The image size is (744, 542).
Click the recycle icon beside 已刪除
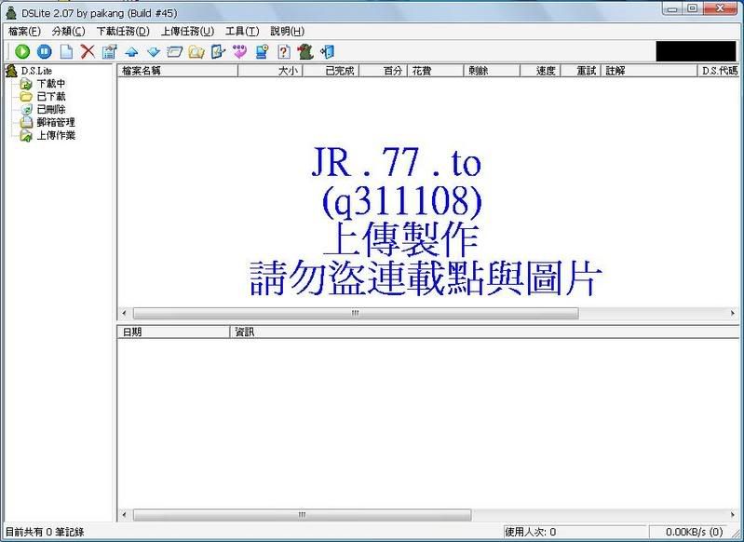coord(26,110)
